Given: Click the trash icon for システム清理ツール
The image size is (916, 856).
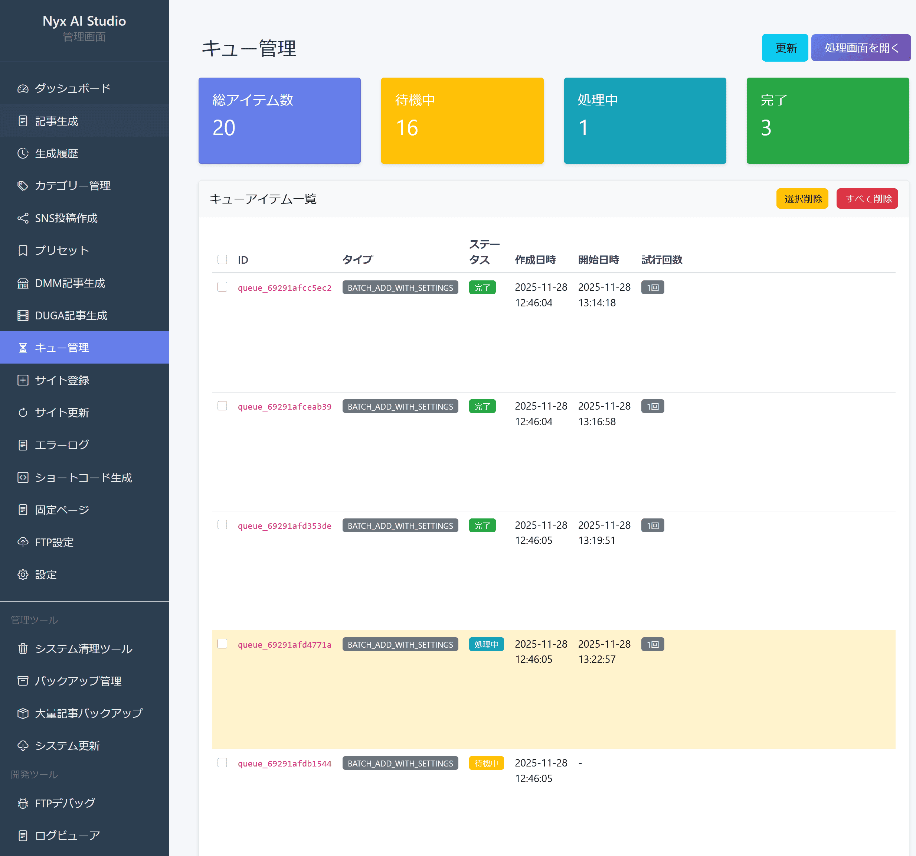Looking at the screenshot, I should [23, 648].
